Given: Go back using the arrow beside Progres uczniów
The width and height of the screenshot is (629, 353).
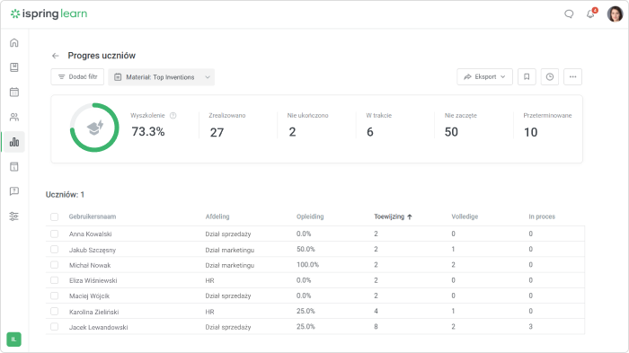Looking at the screenshot, I should 56,56.
